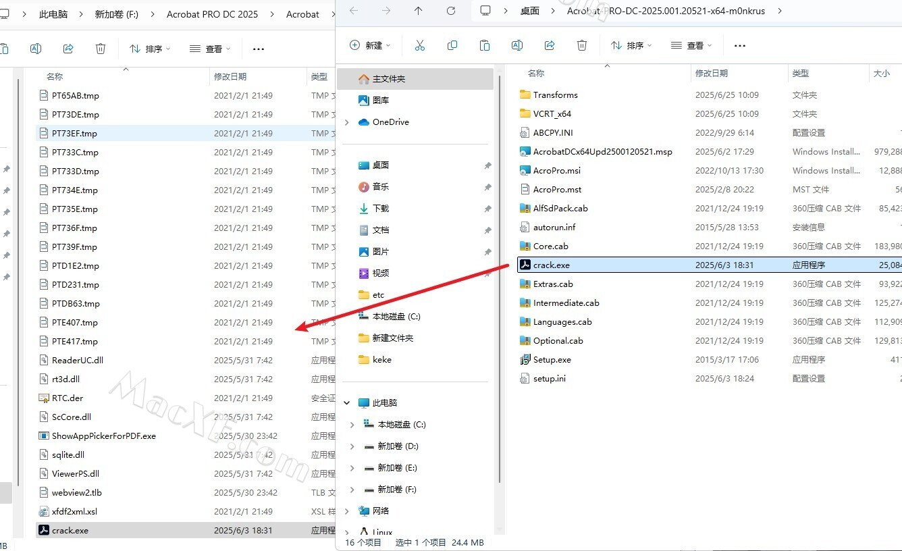The height and width of the screenshot is (551, 902).
Task: Click the Cut scissors icon in right window
Action: (420, 45)
